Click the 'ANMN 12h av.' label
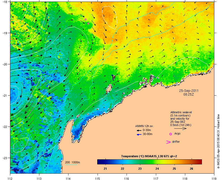Viewport: 222px width, 180px height. (x=144, y=126)
